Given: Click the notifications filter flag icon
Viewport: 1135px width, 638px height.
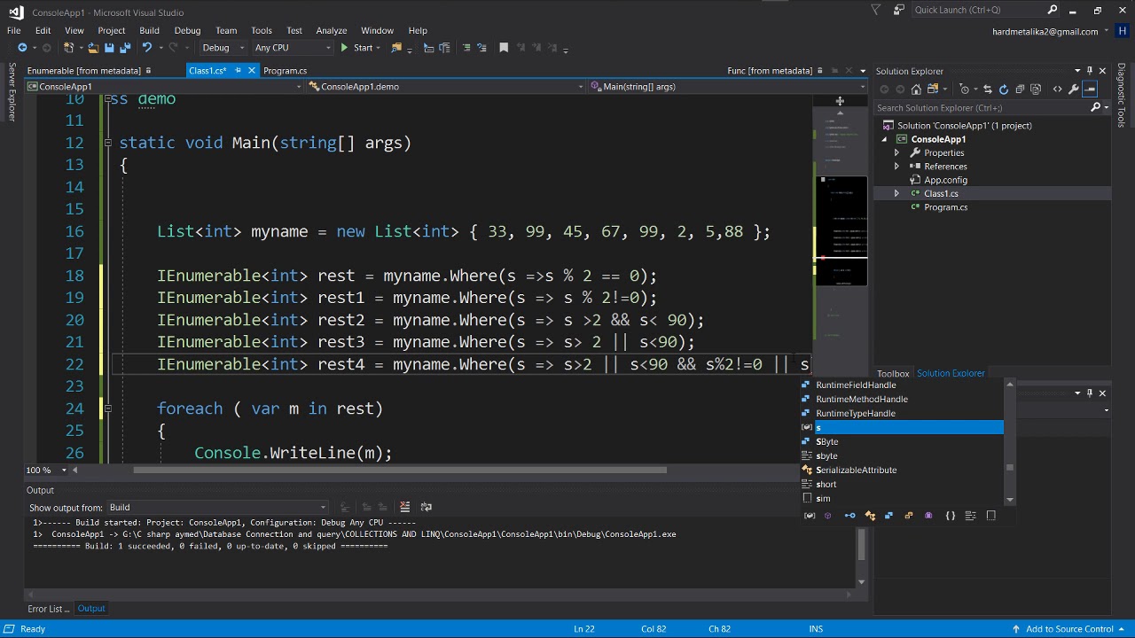Looking at the screenshot, I should 876,10.
